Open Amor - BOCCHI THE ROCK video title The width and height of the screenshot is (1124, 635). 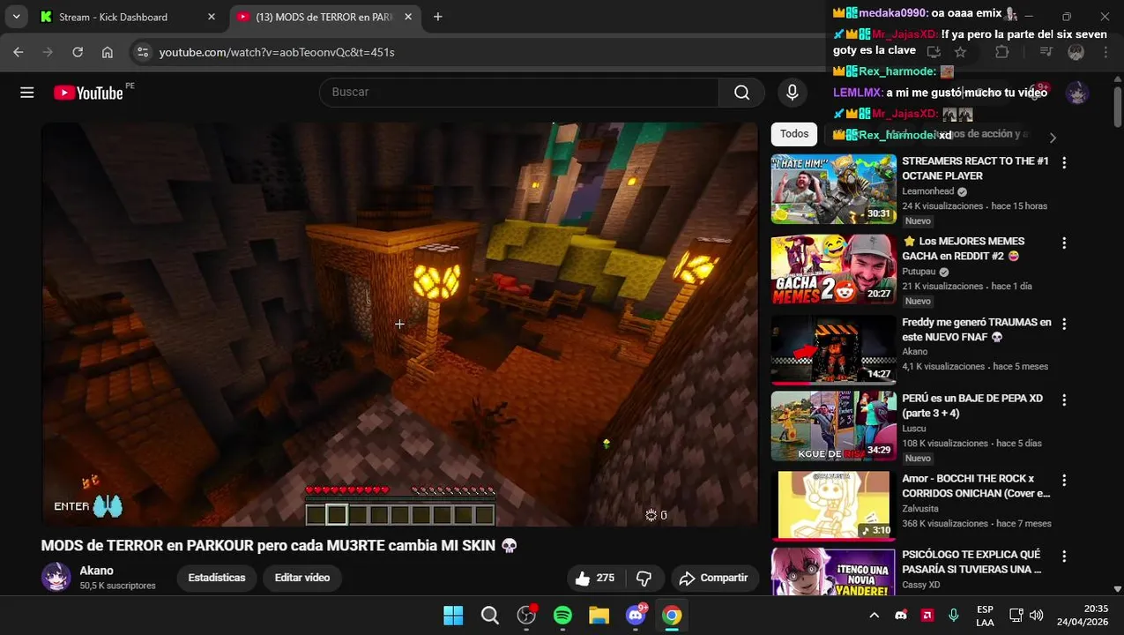coord(976,486)
